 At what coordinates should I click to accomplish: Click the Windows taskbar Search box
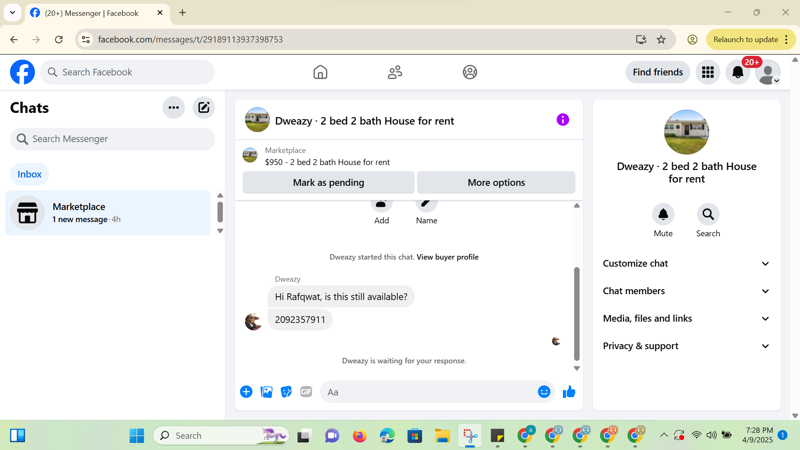[221, 436]
